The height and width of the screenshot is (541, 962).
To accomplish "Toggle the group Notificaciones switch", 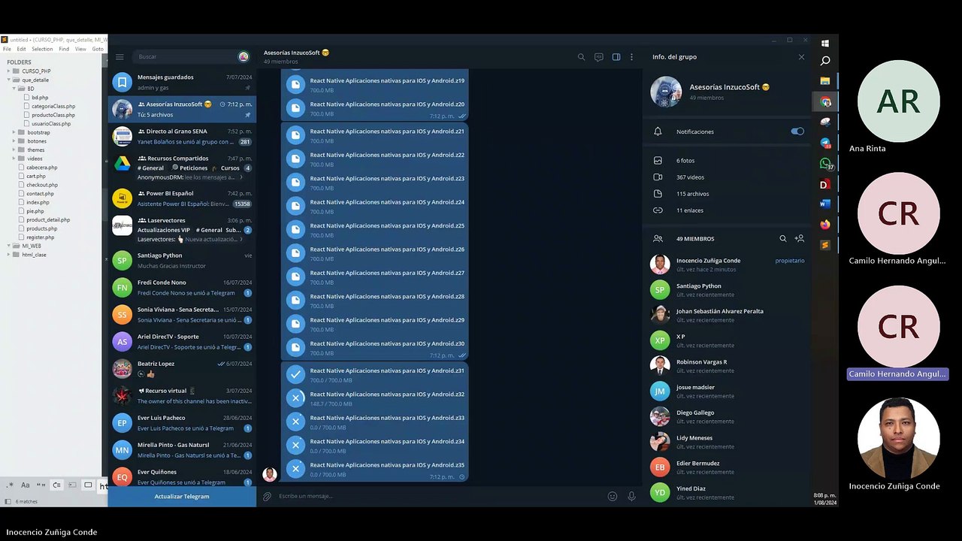I will click(797, 131).
